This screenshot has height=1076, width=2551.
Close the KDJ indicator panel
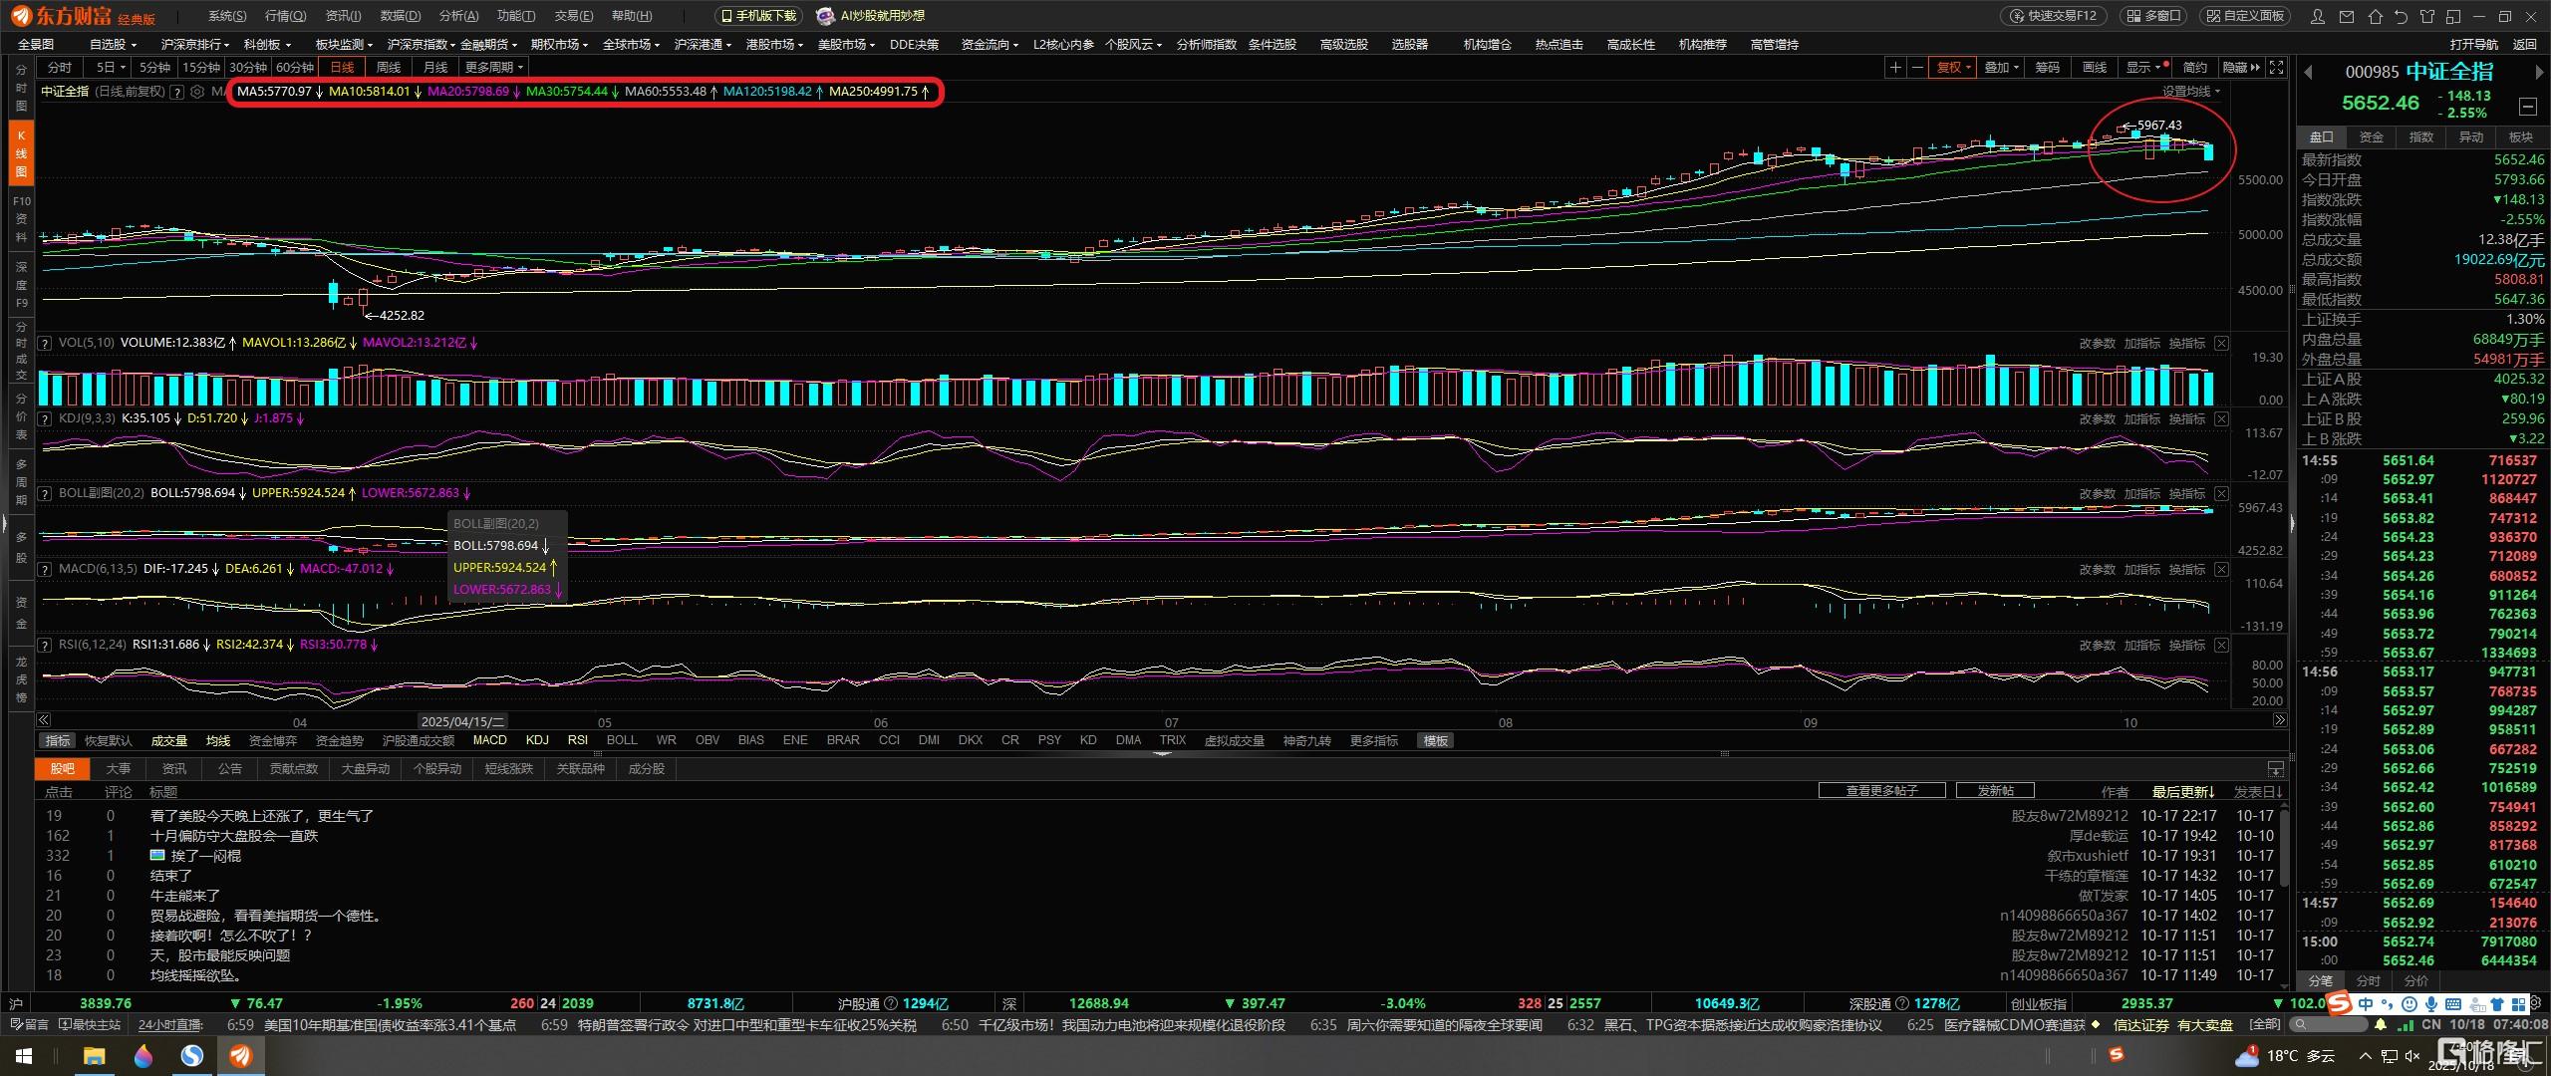click(x=2221, y=418)
